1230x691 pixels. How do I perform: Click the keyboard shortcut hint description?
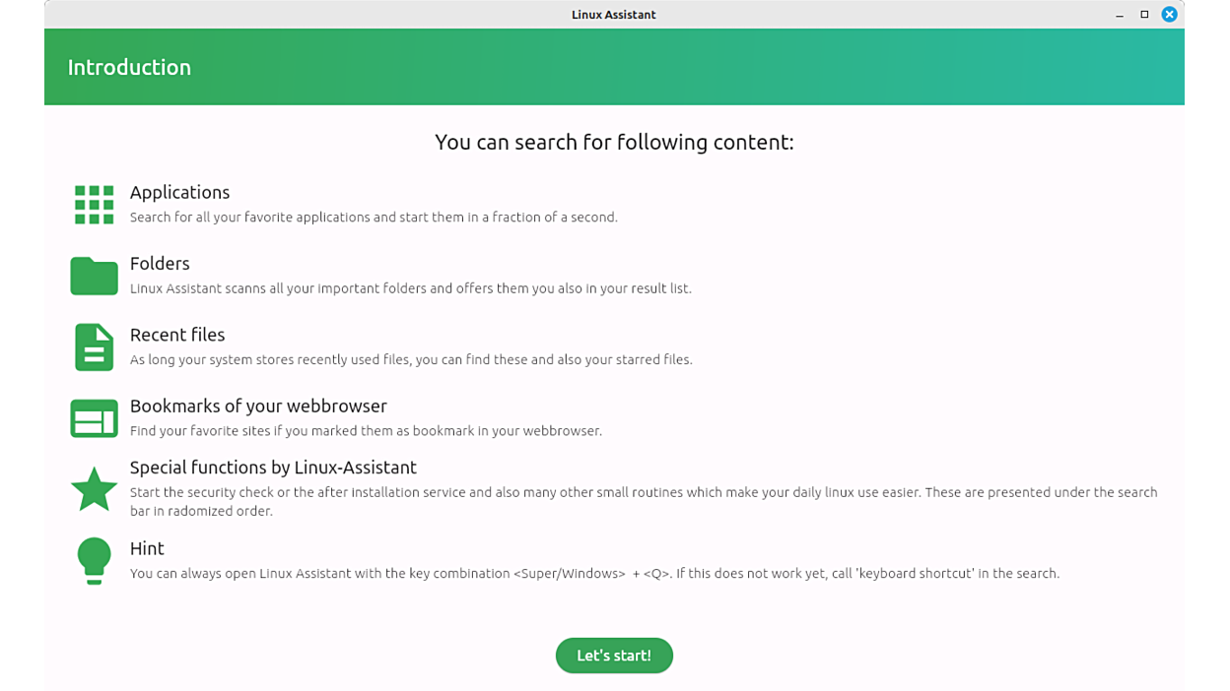[x=594, y=573]
